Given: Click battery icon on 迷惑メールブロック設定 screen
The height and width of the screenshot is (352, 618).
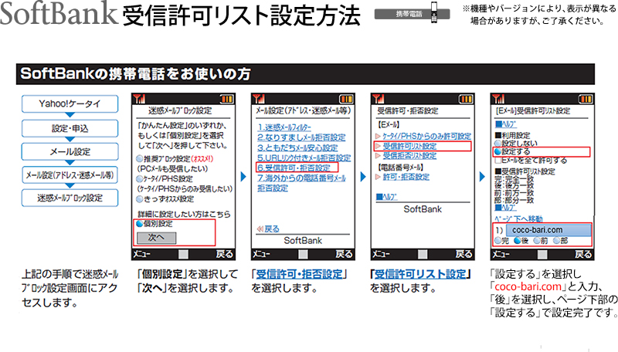Looking at the screenshot, I should (x=227, y=99).
